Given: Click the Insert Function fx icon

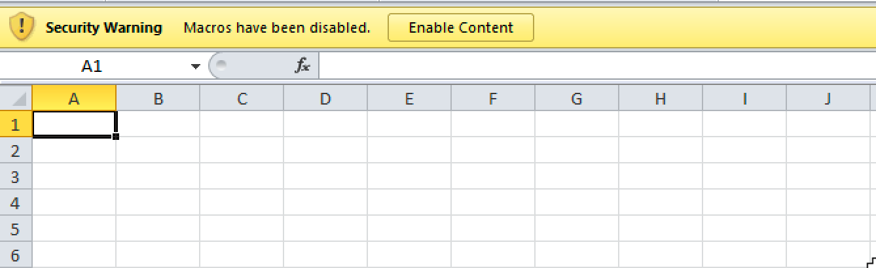Looking at the screenshot, I should click(x=302, y=65).
